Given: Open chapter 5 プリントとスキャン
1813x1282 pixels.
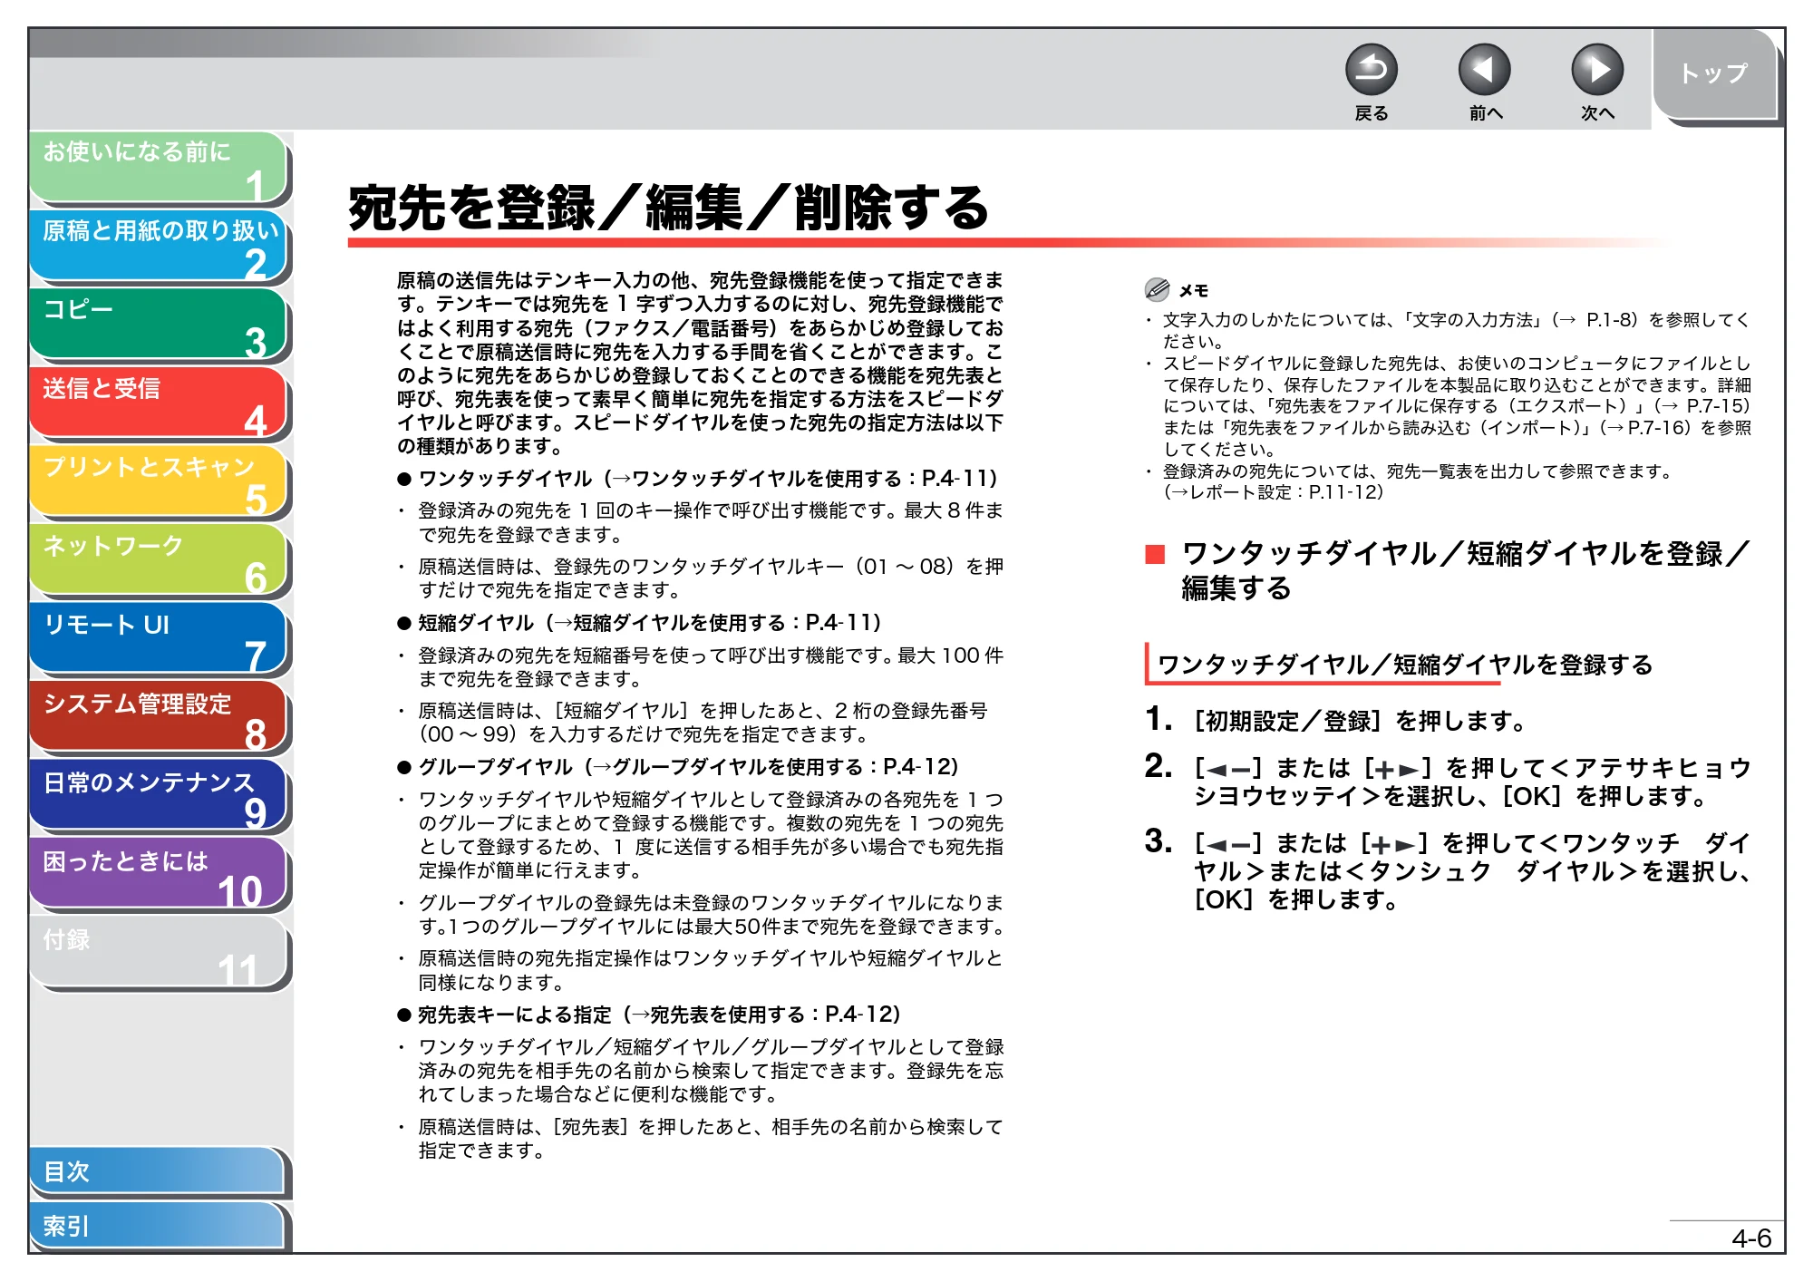Looking at the screenshot, I should pyautogui.click(x=159, y=482).
